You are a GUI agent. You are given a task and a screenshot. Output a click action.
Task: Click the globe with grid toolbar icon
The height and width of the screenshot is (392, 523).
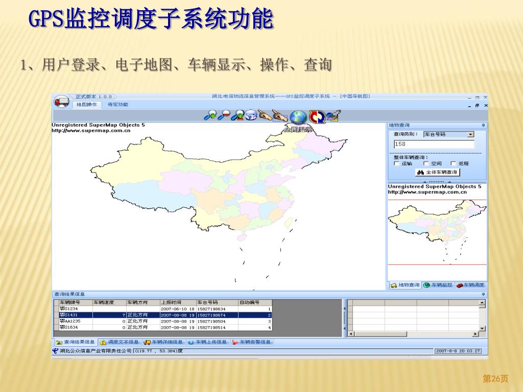pyautogui.click(x=251, y=116)
